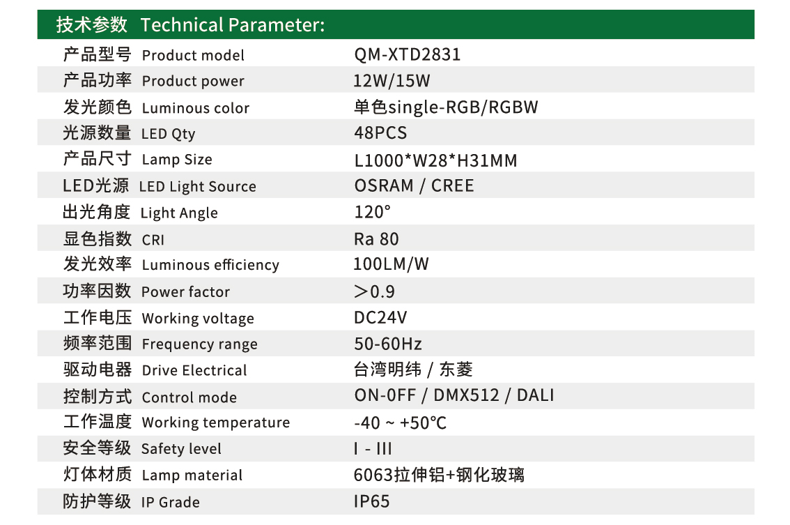Select the Frequency range value 50-60Hz
Viewport: 790px width, 525px height.
coord(388,344)
